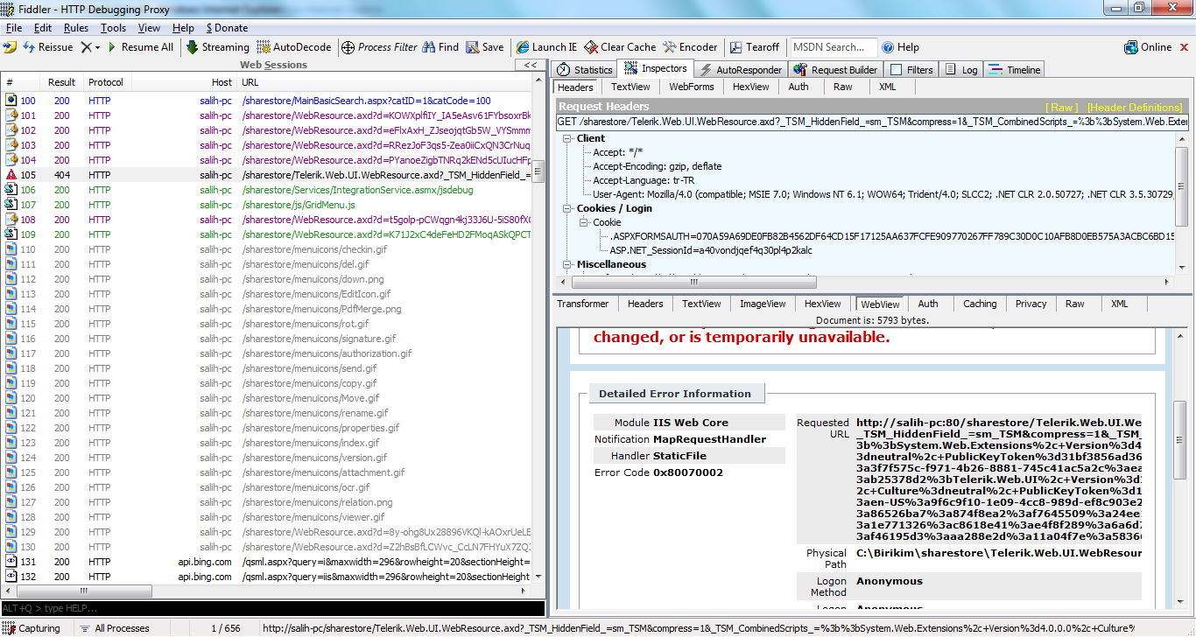Collapse the Cookie tree node
Viewport: 1196px width, 637px height.
pyautogui.click(x=584, y=222)
